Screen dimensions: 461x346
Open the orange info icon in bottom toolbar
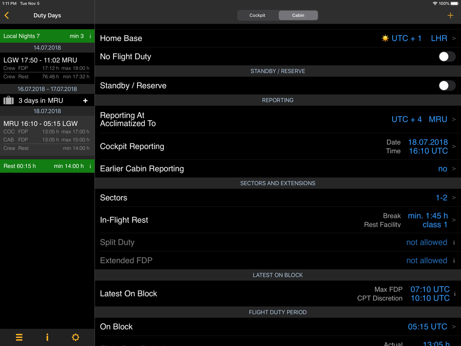pyautogui.click(x=47, y=337)
